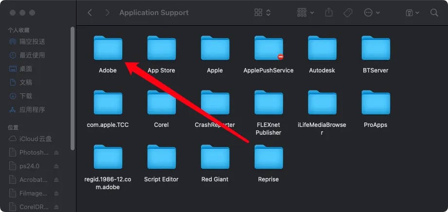
Task: Open 隔空投送 in the sidebar
Action: [x=32, y=42]
